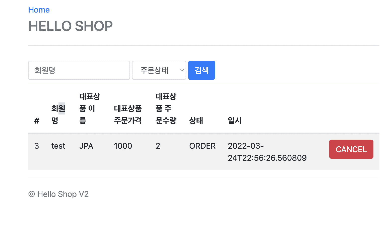Click the order price 1000 cell
This screenshot has height=229, width=391.
coord(123,146)
